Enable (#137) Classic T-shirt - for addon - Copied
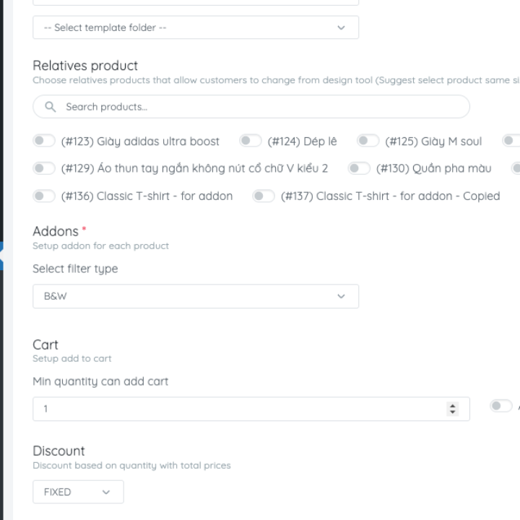The image size is (520, 520). (264, 196)
